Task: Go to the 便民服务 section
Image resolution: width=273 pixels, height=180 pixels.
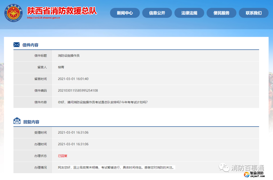Action: (221, 13)
